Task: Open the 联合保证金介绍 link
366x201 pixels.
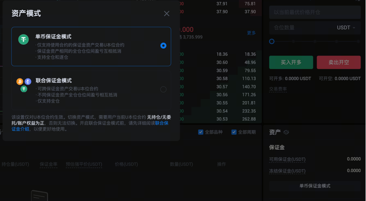Action: click(162, 123)
